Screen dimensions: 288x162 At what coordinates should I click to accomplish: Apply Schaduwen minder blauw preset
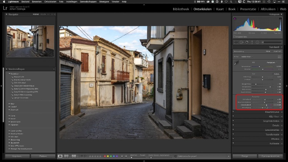coord(24,86)
